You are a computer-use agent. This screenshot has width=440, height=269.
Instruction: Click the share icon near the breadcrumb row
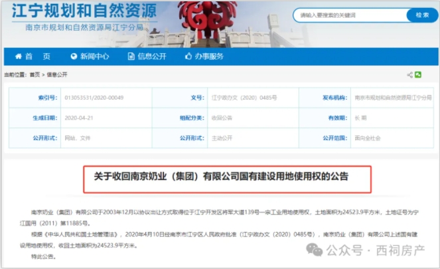(x=409, y=74)
